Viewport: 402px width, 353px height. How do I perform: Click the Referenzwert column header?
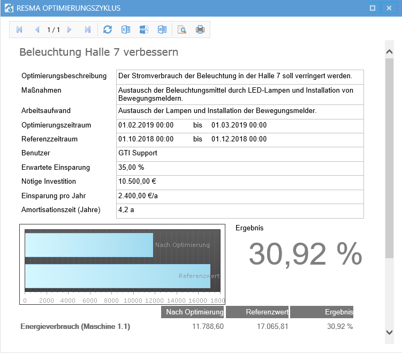coord(257,312)
